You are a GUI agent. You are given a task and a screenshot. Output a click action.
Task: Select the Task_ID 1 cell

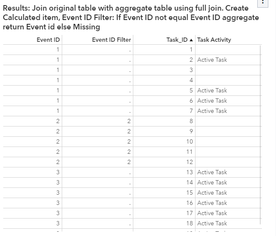click(190, 50)
